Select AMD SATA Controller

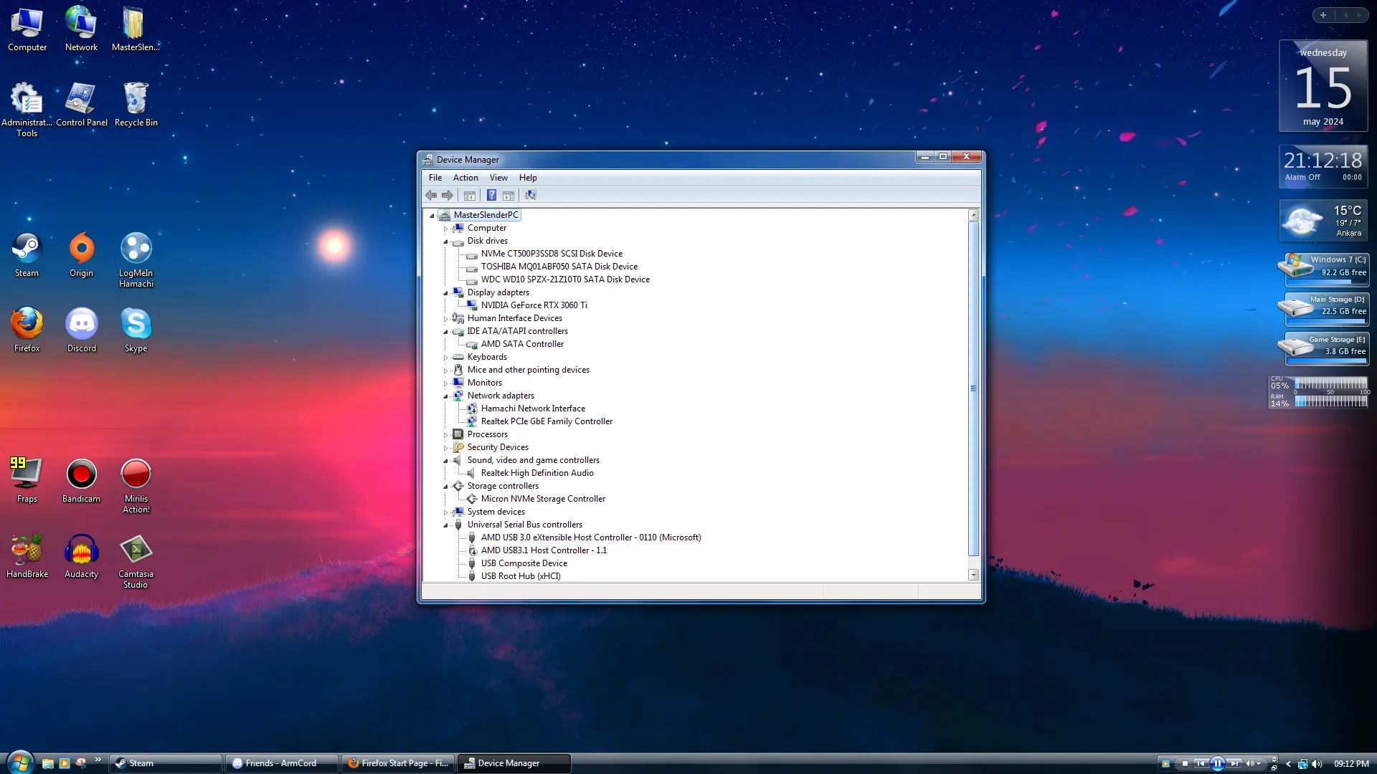(522, 344)
